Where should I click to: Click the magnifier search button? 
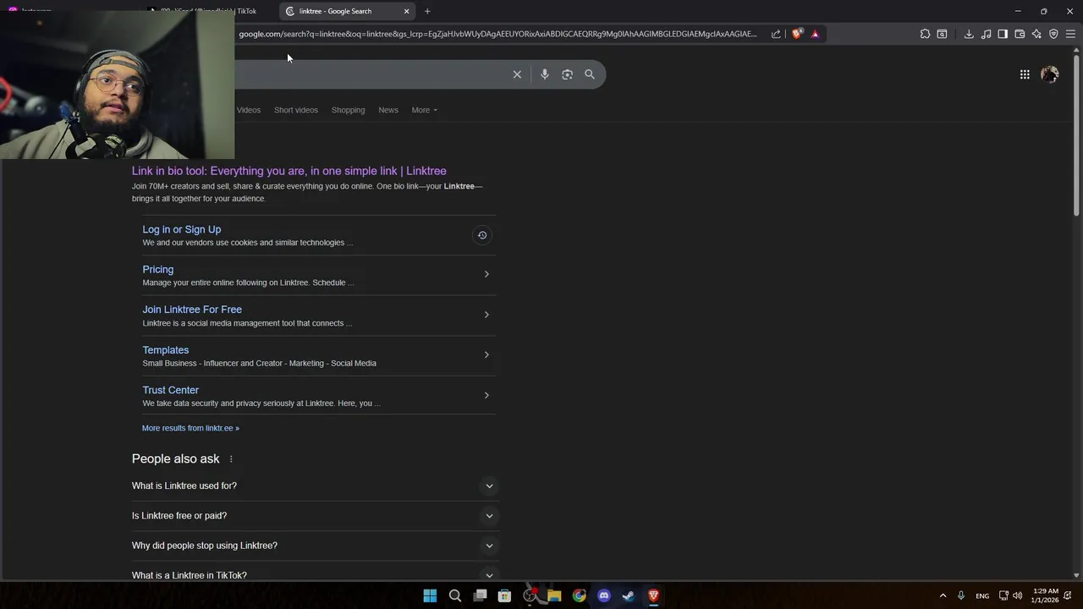(x=590, y=74)
